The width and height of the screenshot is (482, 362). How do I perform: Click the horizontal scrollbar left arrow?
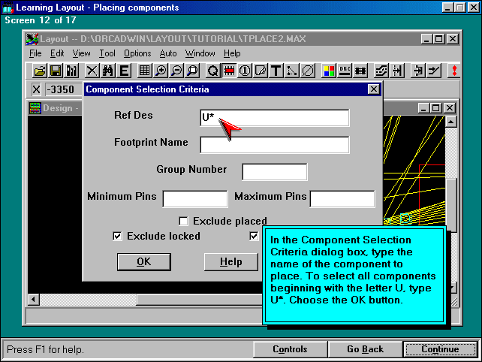click(x=34, y=300)
